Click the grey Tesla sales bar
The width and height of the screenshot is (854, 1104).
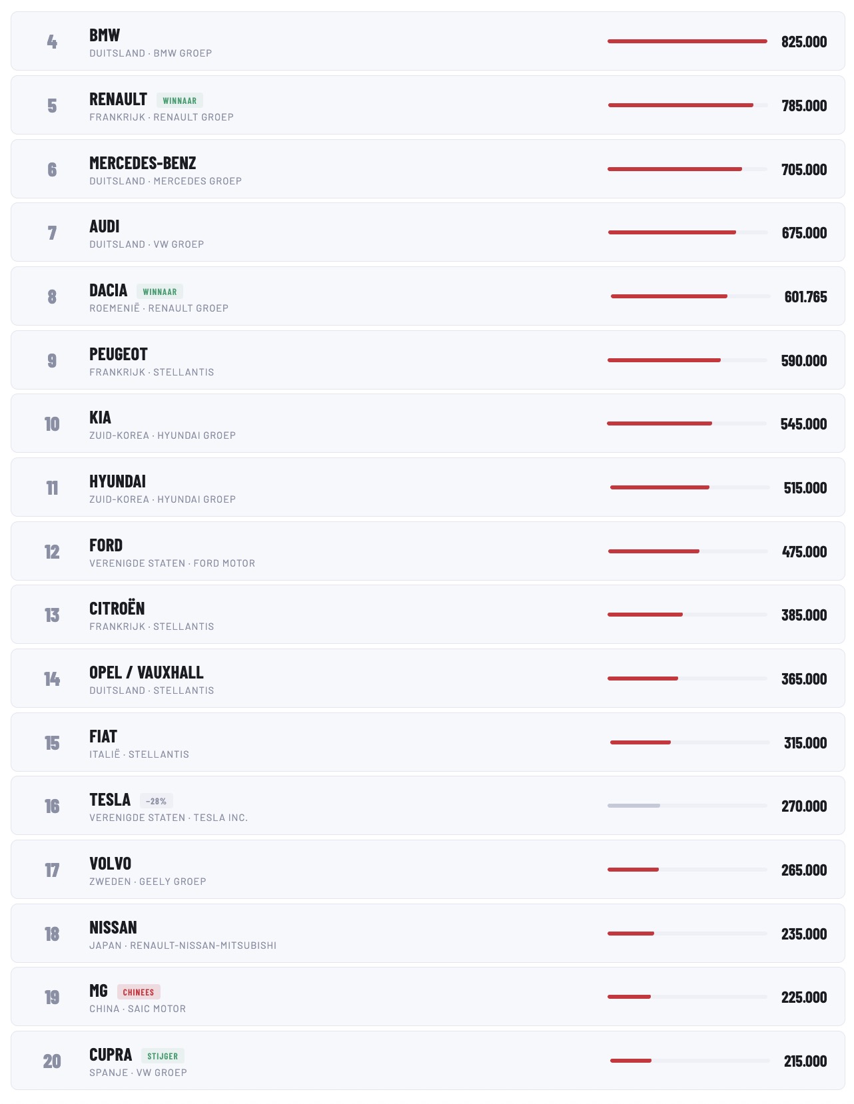[x=634, y=806]
